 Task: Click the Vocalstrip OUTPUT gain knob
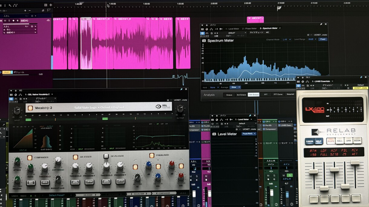pyautogui.click(x=180, y=109)
